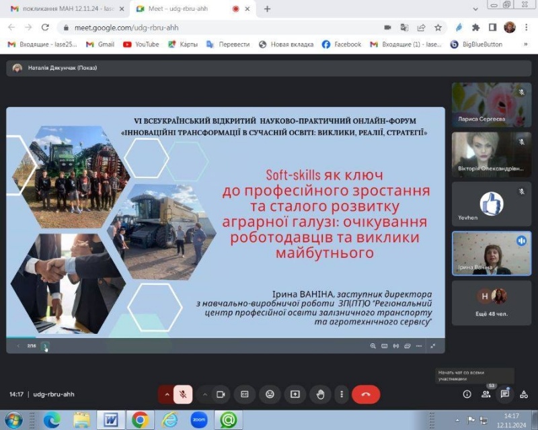Toggle the camera on or off
538x430 pixels.
click(220, 394)
